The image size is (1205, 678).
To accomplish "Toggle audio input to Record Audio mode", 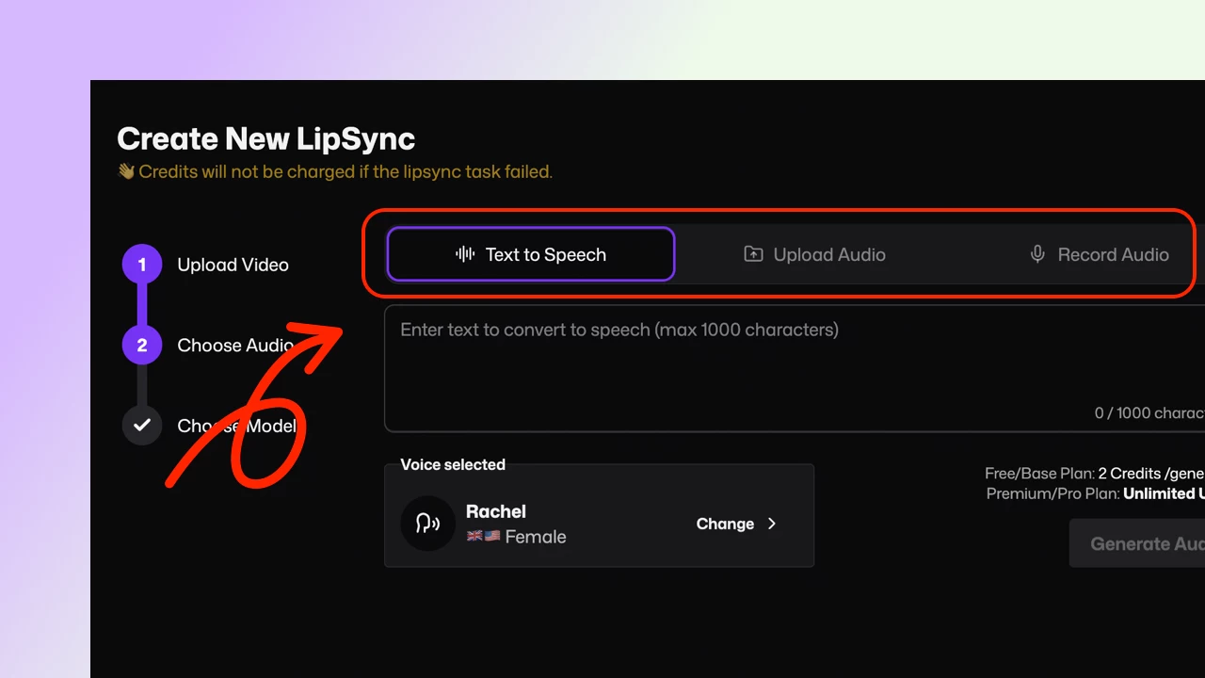I will click(x=1099, y=253).
